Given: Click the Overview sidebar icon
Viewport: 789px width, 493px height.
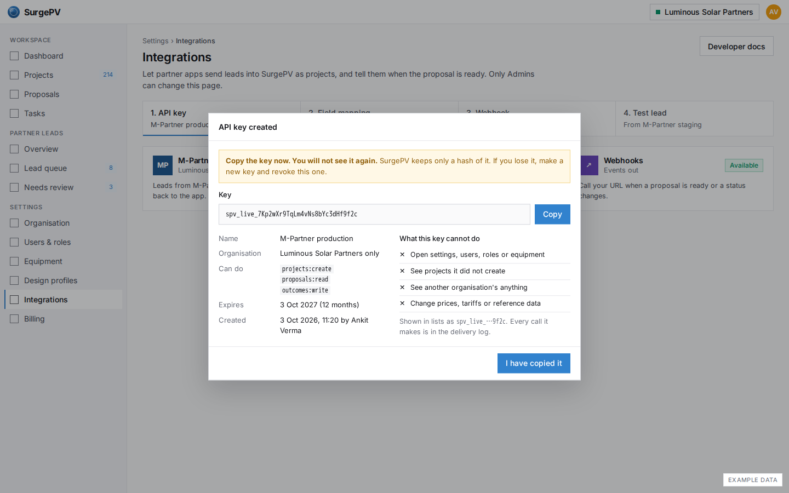Looking at the screenshot, I should 14,149.
